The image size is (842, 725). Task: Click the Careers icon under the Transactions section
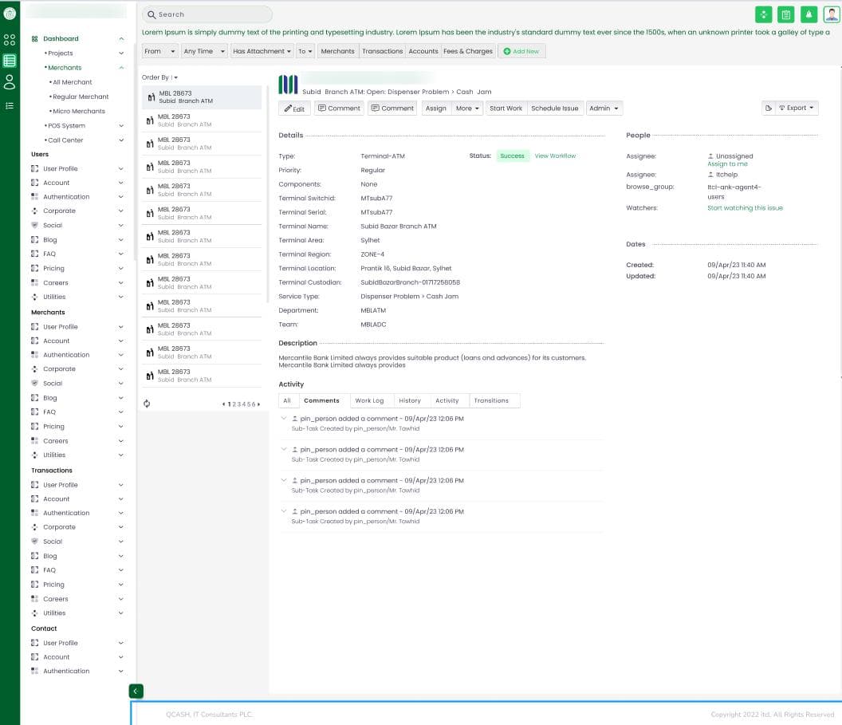34,599
